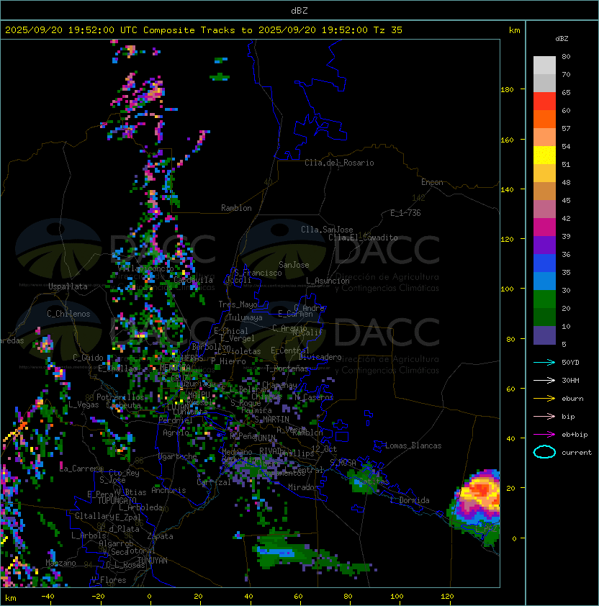Click the 'Villavicencio' map label
The image size is (599, 606).
(145, 268)
